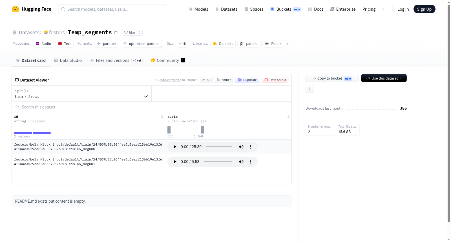Sort the id column
This screenshot has height=242, width=451.
[x=162, y=117]
